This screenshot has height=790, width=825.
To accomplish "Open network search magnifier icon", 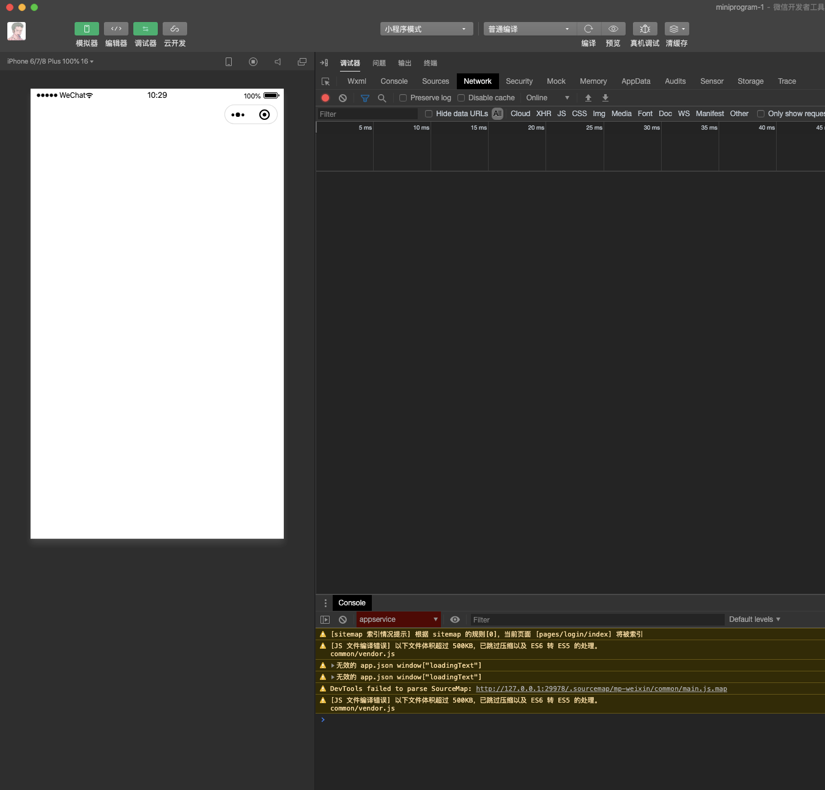I will (x=382, y=98).
